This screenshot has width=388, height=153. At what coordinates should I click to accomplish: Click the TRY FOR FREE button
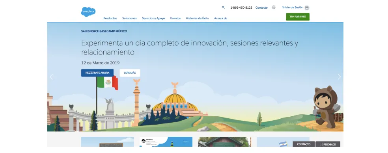298,17
